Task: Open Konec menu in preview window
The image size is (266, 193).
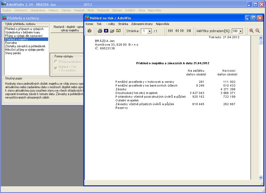Action: click(90, 24)
